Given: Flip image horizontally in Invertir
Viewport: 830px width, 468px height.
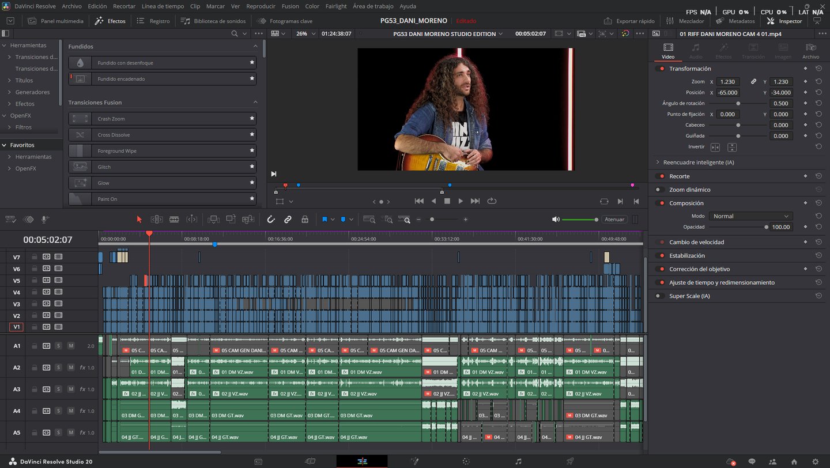Looking at the screenshot, I should 715,147.
